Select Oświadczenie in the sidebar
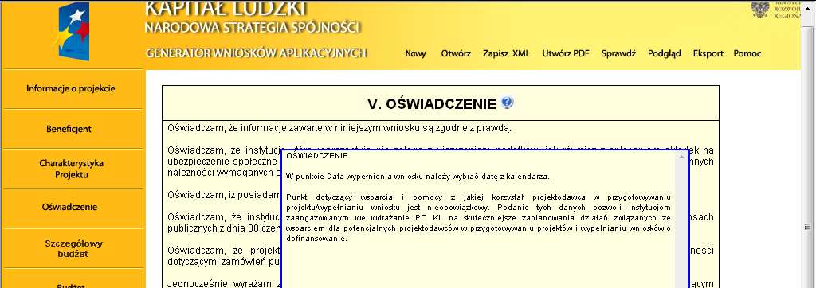816x288 pixels. pos(71,207)
